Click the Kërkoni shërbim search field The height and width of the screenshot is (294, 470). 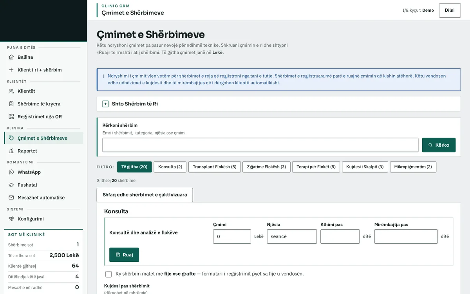pos(260,145)
